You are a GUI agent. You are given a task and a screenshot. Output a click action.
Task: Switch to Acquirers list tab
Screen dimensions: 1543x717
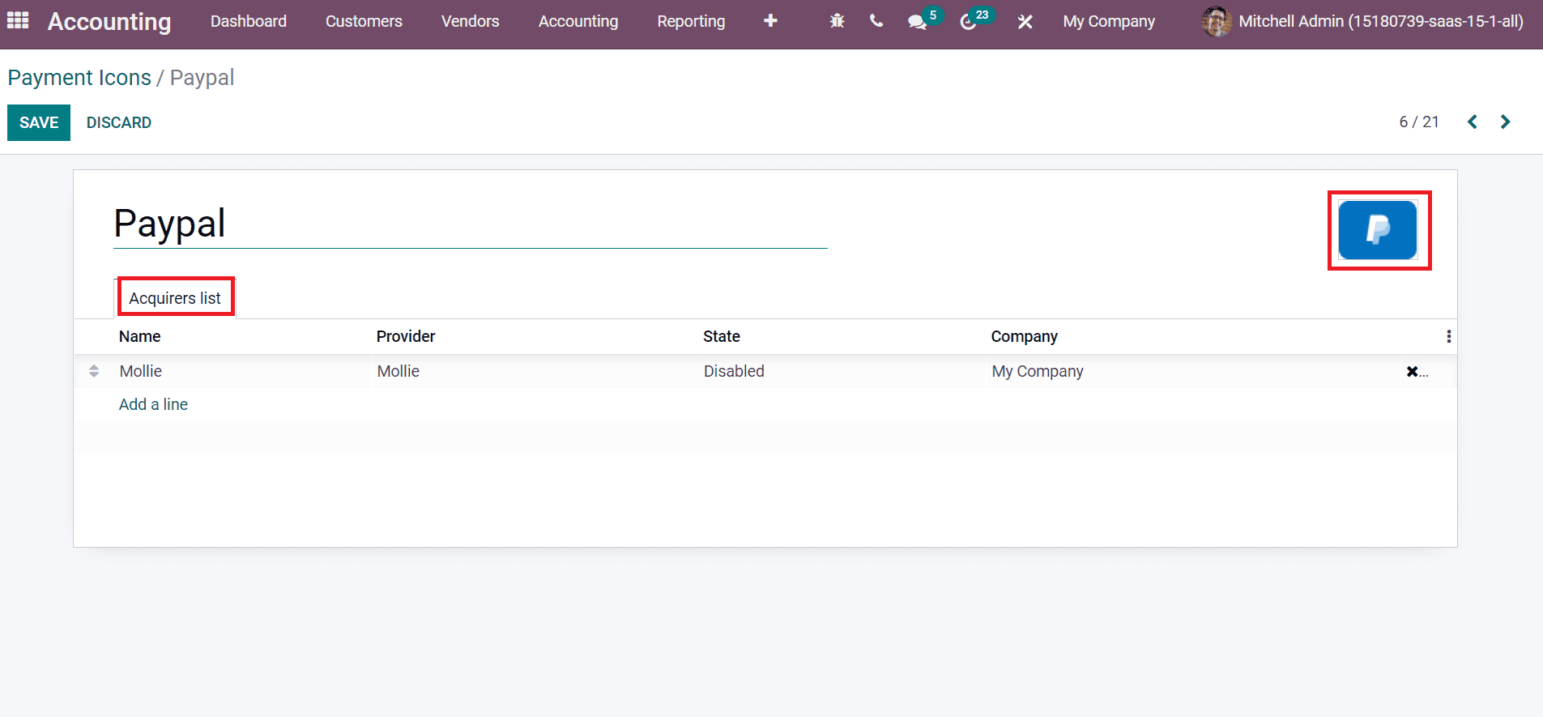pyautogui.click(x=175, y=298)
